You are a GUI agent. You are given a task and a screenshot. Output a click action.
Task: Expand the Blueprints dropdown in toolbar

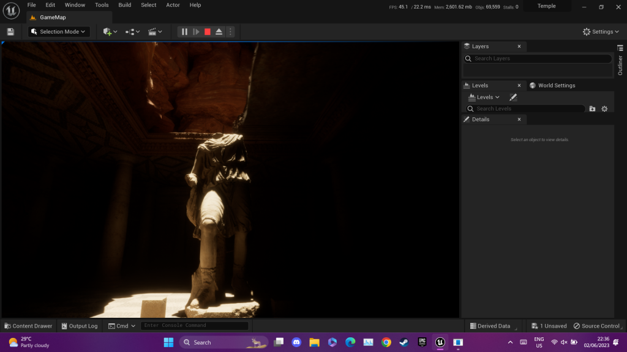click(132, 32)
